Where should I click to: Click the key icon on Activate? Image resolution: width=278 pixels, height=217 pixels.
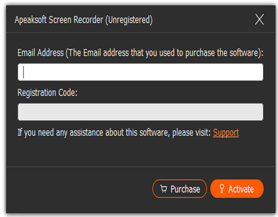[x=221, y=189]
